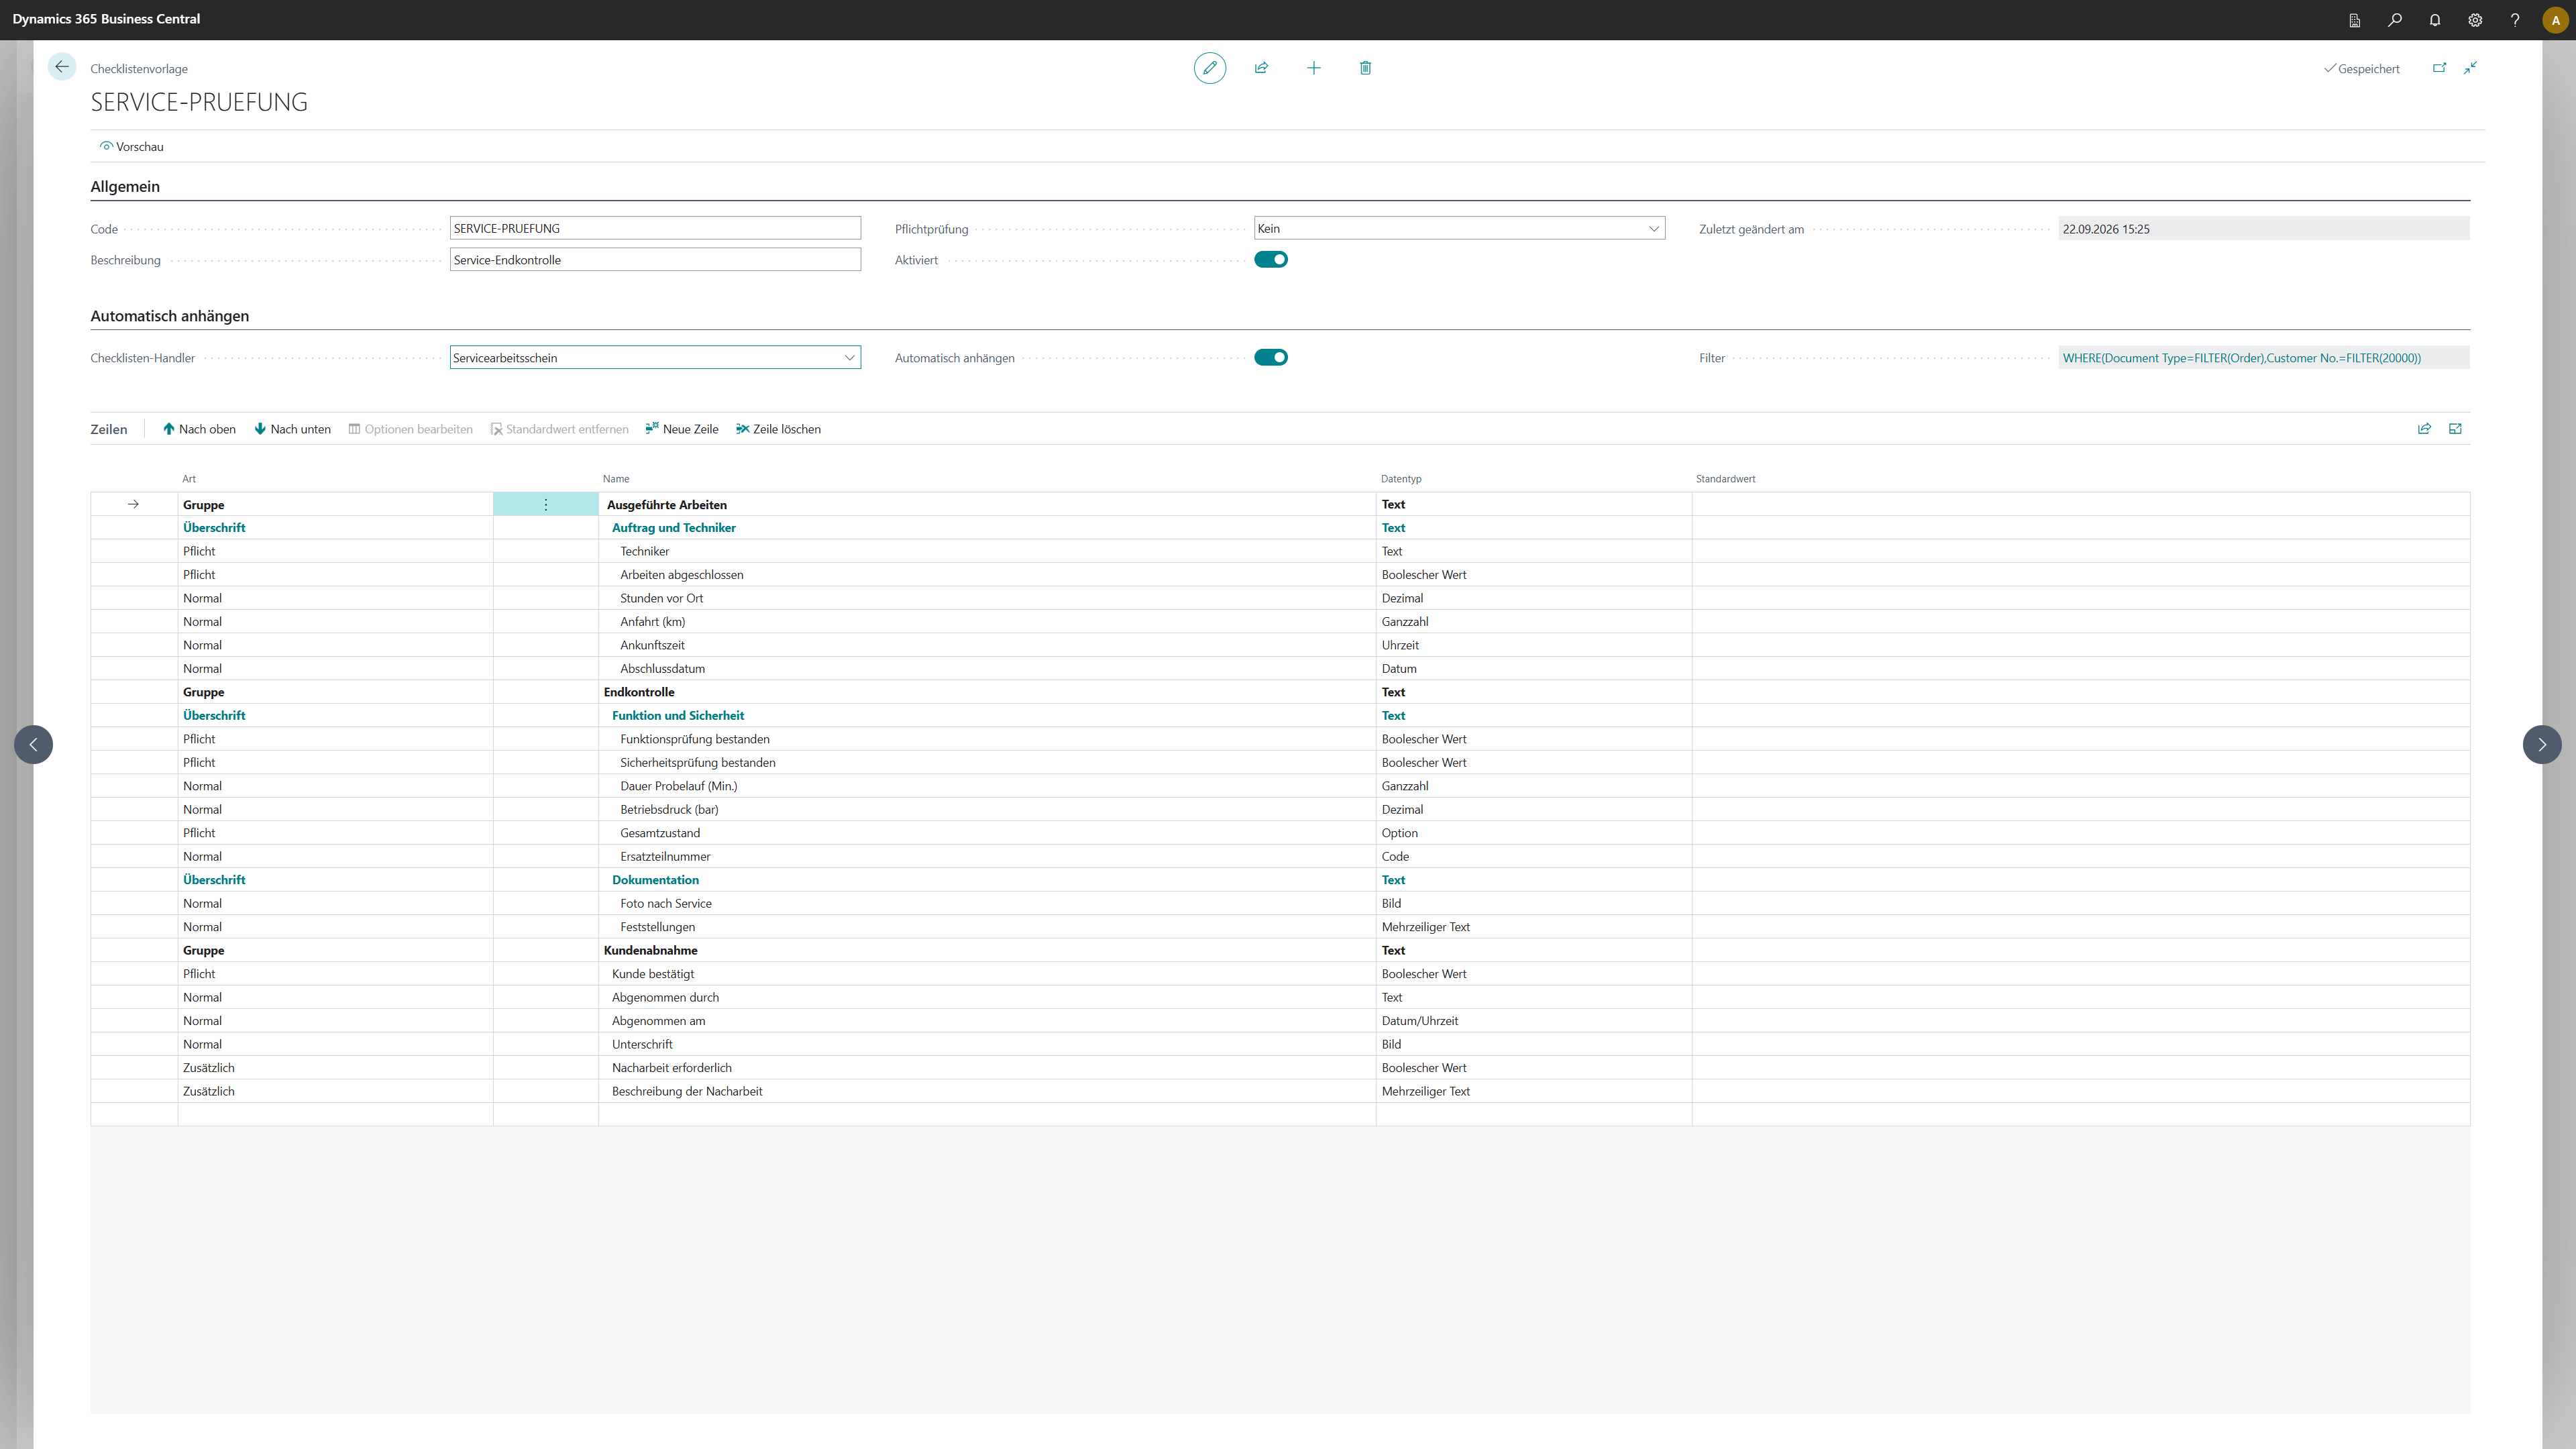Toggle the Aktiviert switch
The image size is (2576, 1449).
(1271, 259)
